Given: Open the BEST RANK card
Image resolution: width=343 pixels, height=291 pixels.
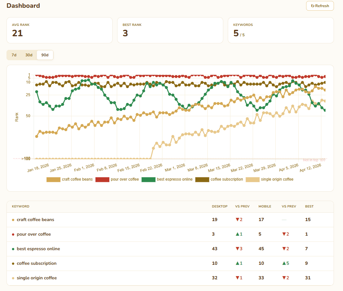Looking at the screenshot, I should coord(170,30).
